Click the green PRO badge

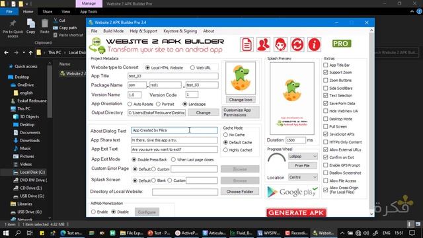[342, 44]
